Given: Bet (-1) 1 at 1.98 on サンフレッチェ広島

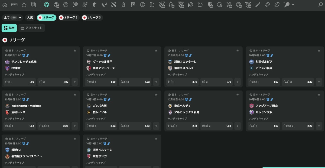Looking at the screenshot, I should click(20, 82).
